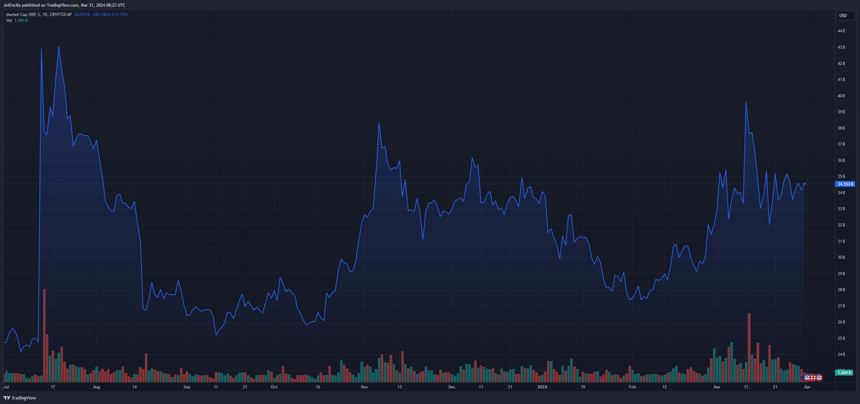
Task: Select the Vol indicator legend
Action: [9, 20]
